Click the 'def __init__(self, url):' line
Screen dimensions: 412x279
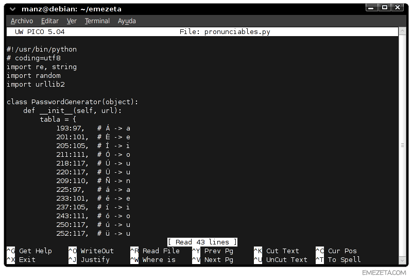point(73,110)
